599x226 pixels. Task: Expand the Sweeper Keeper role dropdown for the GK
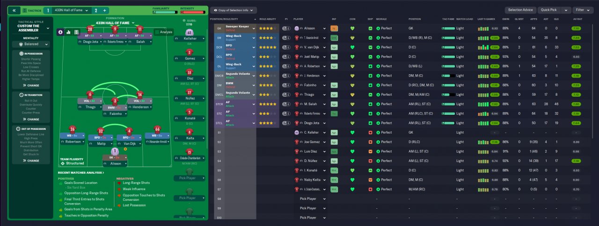coord(254,28)
